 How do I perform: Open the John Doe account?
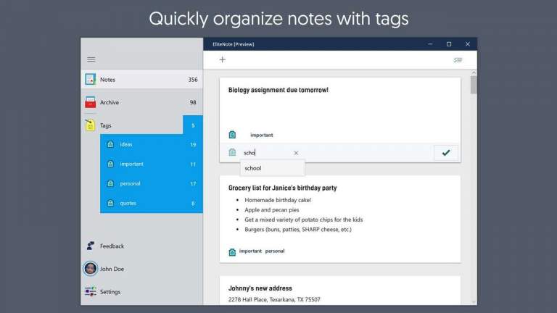141,269
